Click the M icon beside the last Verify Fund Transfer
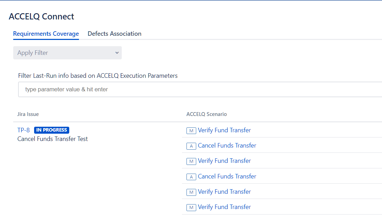The width and height of the screenshot is (382, 217). point(191,208)
